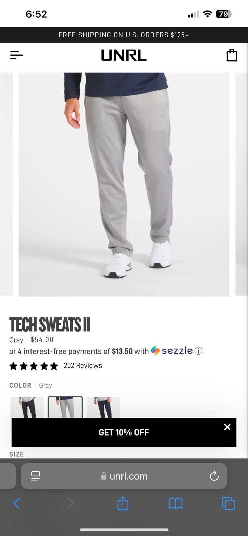Reload the unrl.com page
This screenshot has width=248, height=536.
(214, 476)
